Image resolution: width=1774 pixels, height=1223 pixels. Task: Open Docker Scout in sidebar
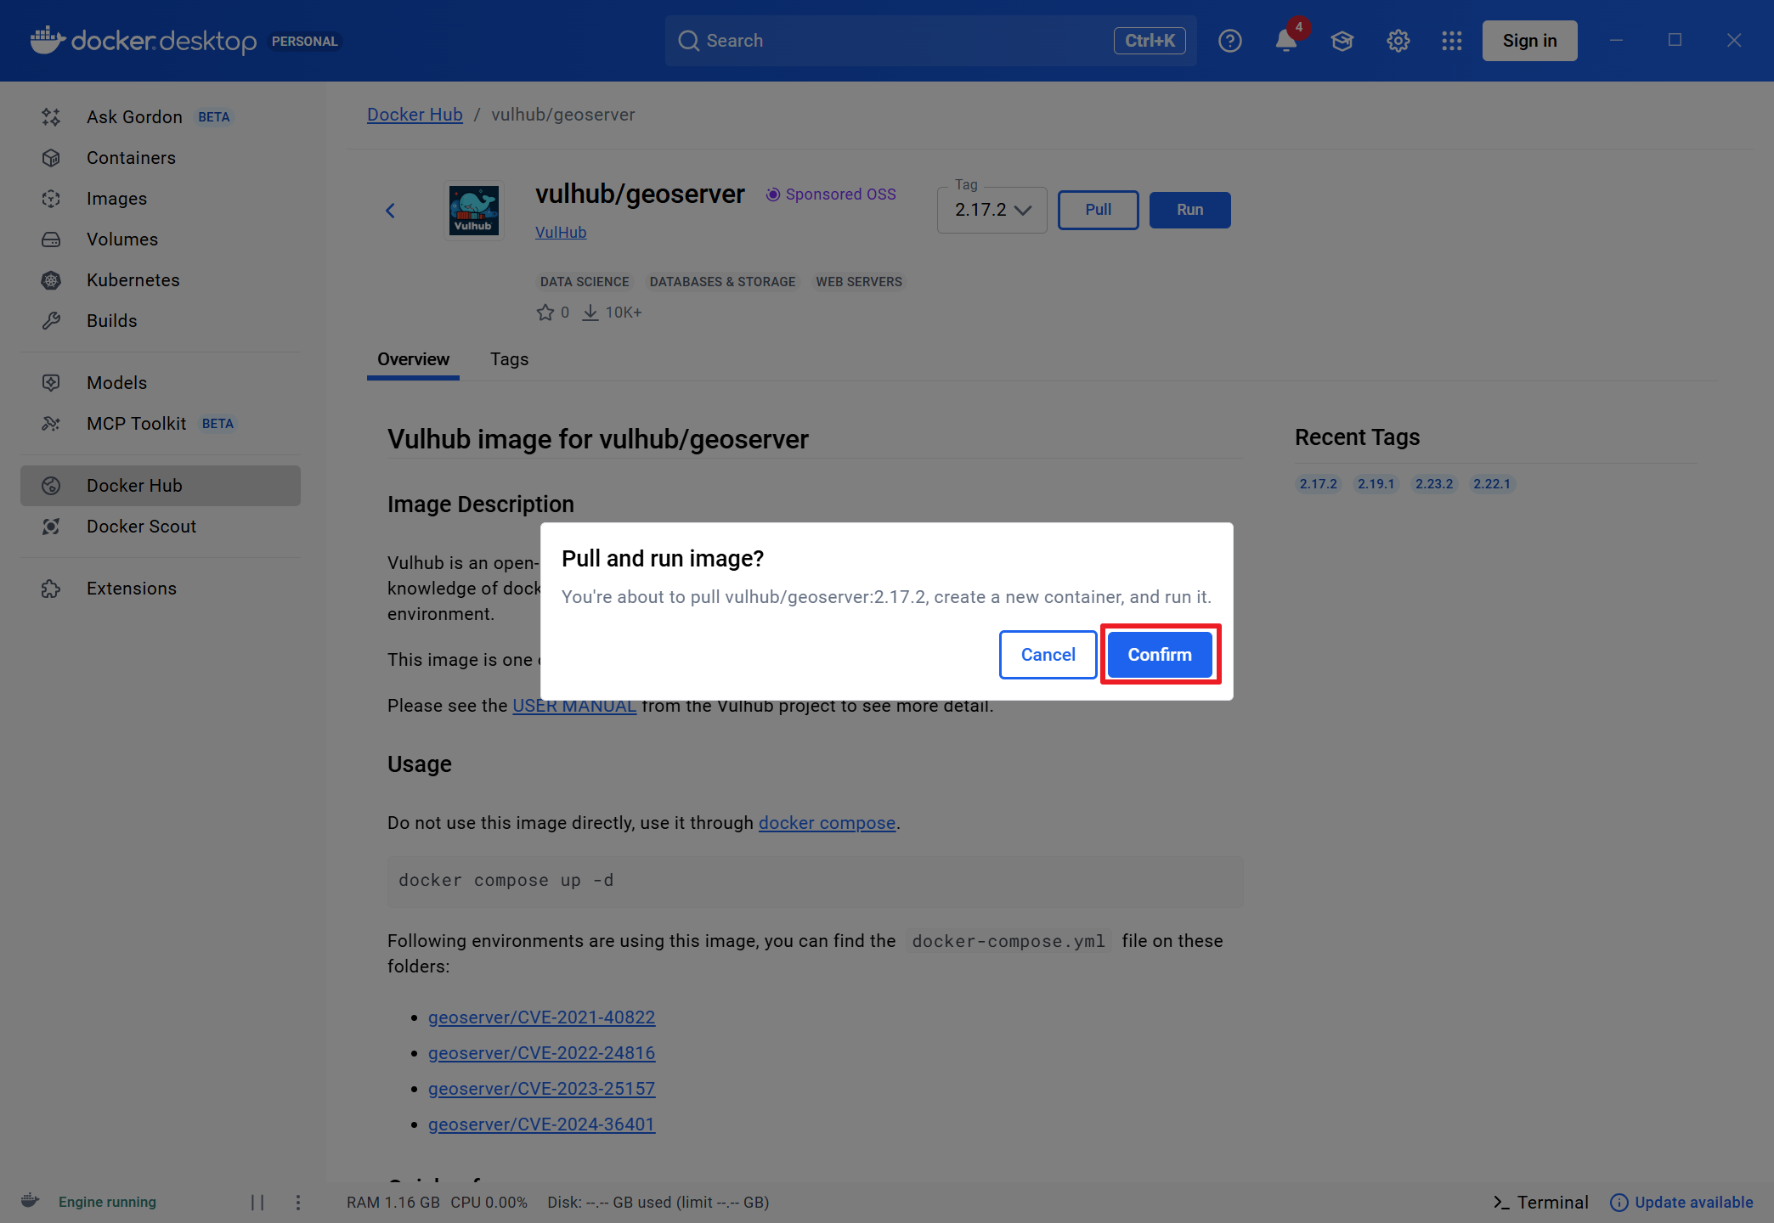(141, 527)
